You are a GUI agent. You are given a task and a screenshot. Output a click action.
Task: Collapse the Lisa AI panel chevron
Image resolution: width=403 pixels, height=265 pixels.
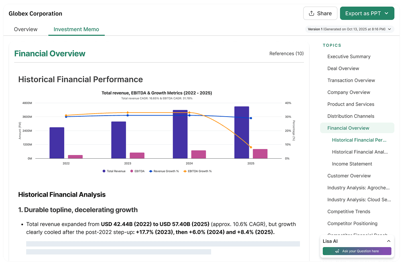[x=389, y=241]
